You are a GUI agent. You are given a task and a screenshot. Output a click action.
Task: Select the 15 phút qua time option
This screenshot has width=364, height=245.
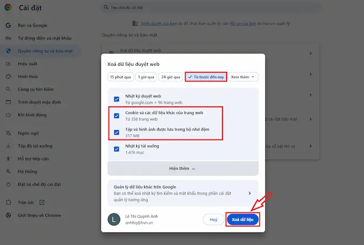point(120,77)
